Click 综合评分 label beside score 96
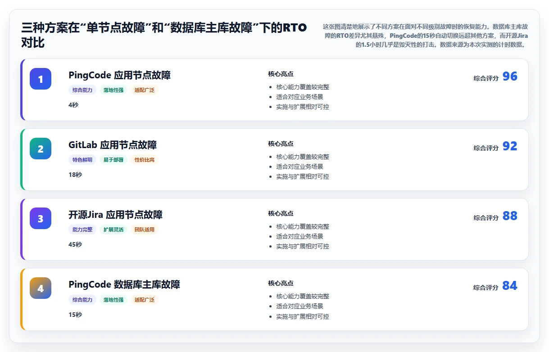The image size is (549, 352). tap(486, 78)
